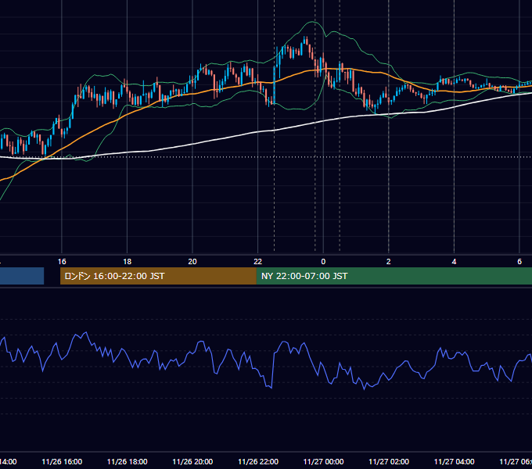The height and width of the screenshot is (469, 532).
Task: Click the 11/26 22:00 time label
Action: pyautogui.click(x=258, y=462)
